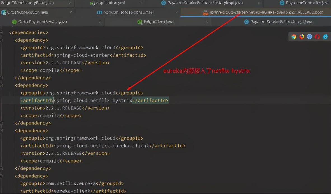
Task: Click Maven icon on spring-cloud-starter-netflix-eureka-client tab
Action: (x=205, y=12)
